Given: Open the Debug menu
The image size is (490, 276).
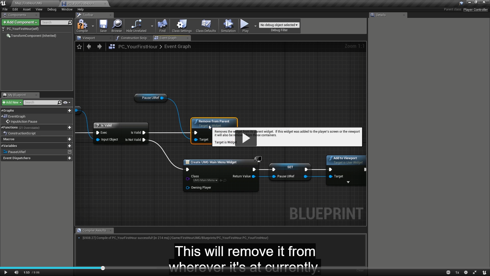Looking at the screenshot, I should pyautogui.click(x=52, y=9).
